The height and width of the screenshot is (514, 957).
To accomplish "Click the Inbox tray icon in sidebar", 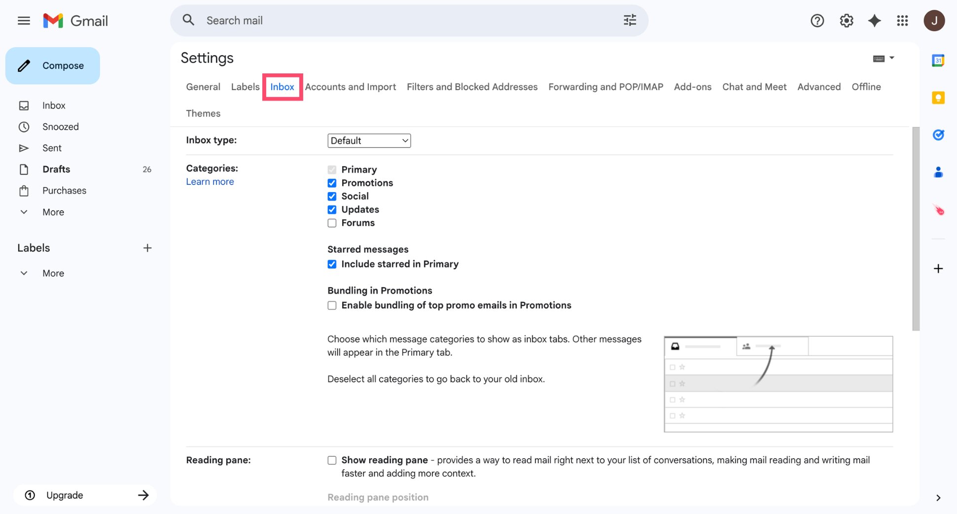I will coord(24,105).
